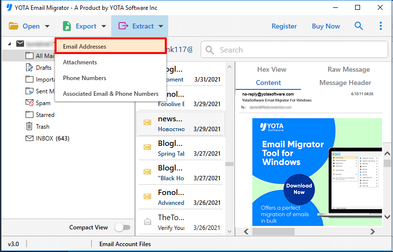This screenshot has width=393, height=252.
Task: Click the green Export file icon
Action: click(67, 26)
